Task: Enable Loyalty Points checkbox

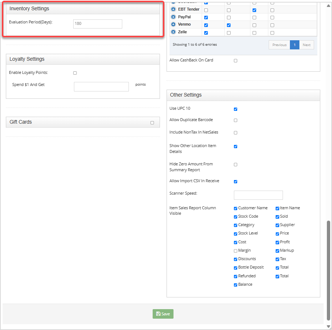Action: tap(75, 73)
